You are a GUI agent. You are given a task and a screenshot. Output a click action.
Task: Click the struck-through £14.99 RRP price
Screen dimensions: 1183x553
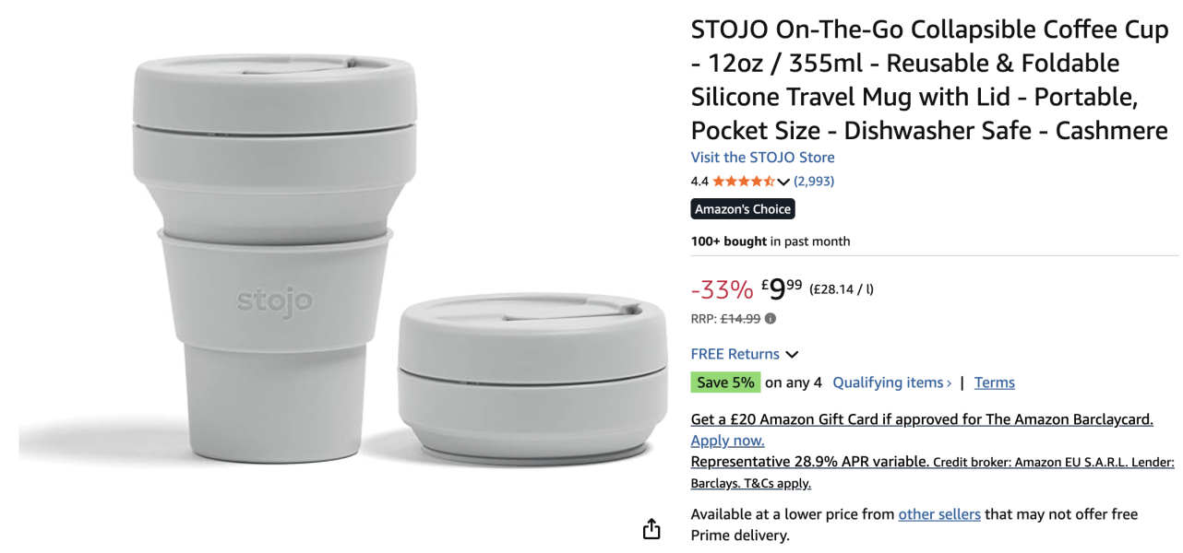coord(740,319)
